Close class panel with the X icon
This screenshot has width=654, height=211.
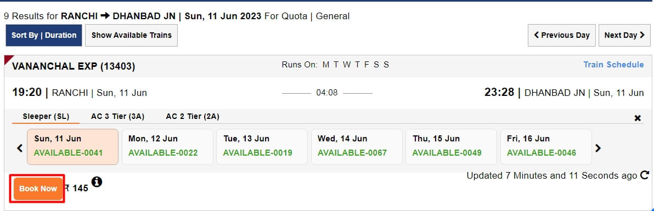click(638, 118)
